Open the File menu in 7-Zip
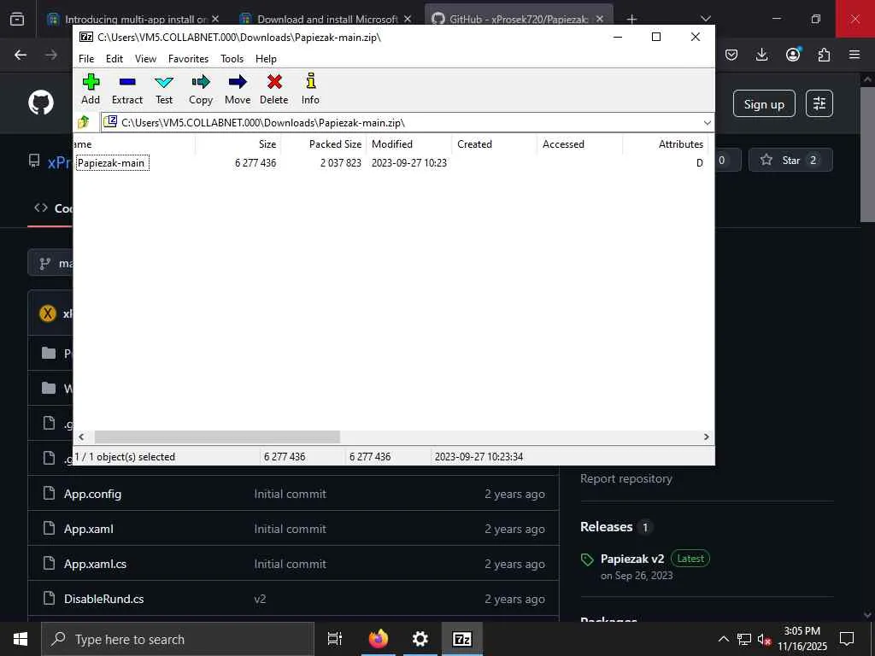875x656 pixels. coord(86,59)
